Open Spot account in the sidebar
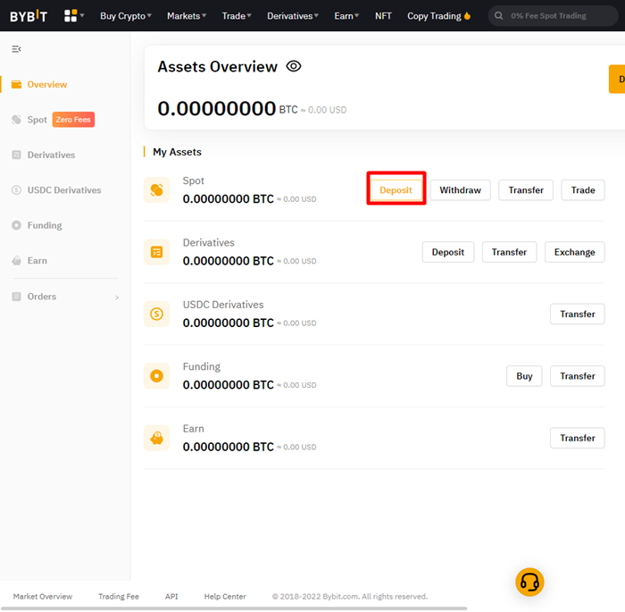The height and width of the screenshot is (612, 625). coord(37,120)
